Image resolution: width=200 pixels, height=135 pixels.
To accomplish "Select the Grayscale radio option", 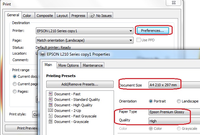I will pos(179,128).
